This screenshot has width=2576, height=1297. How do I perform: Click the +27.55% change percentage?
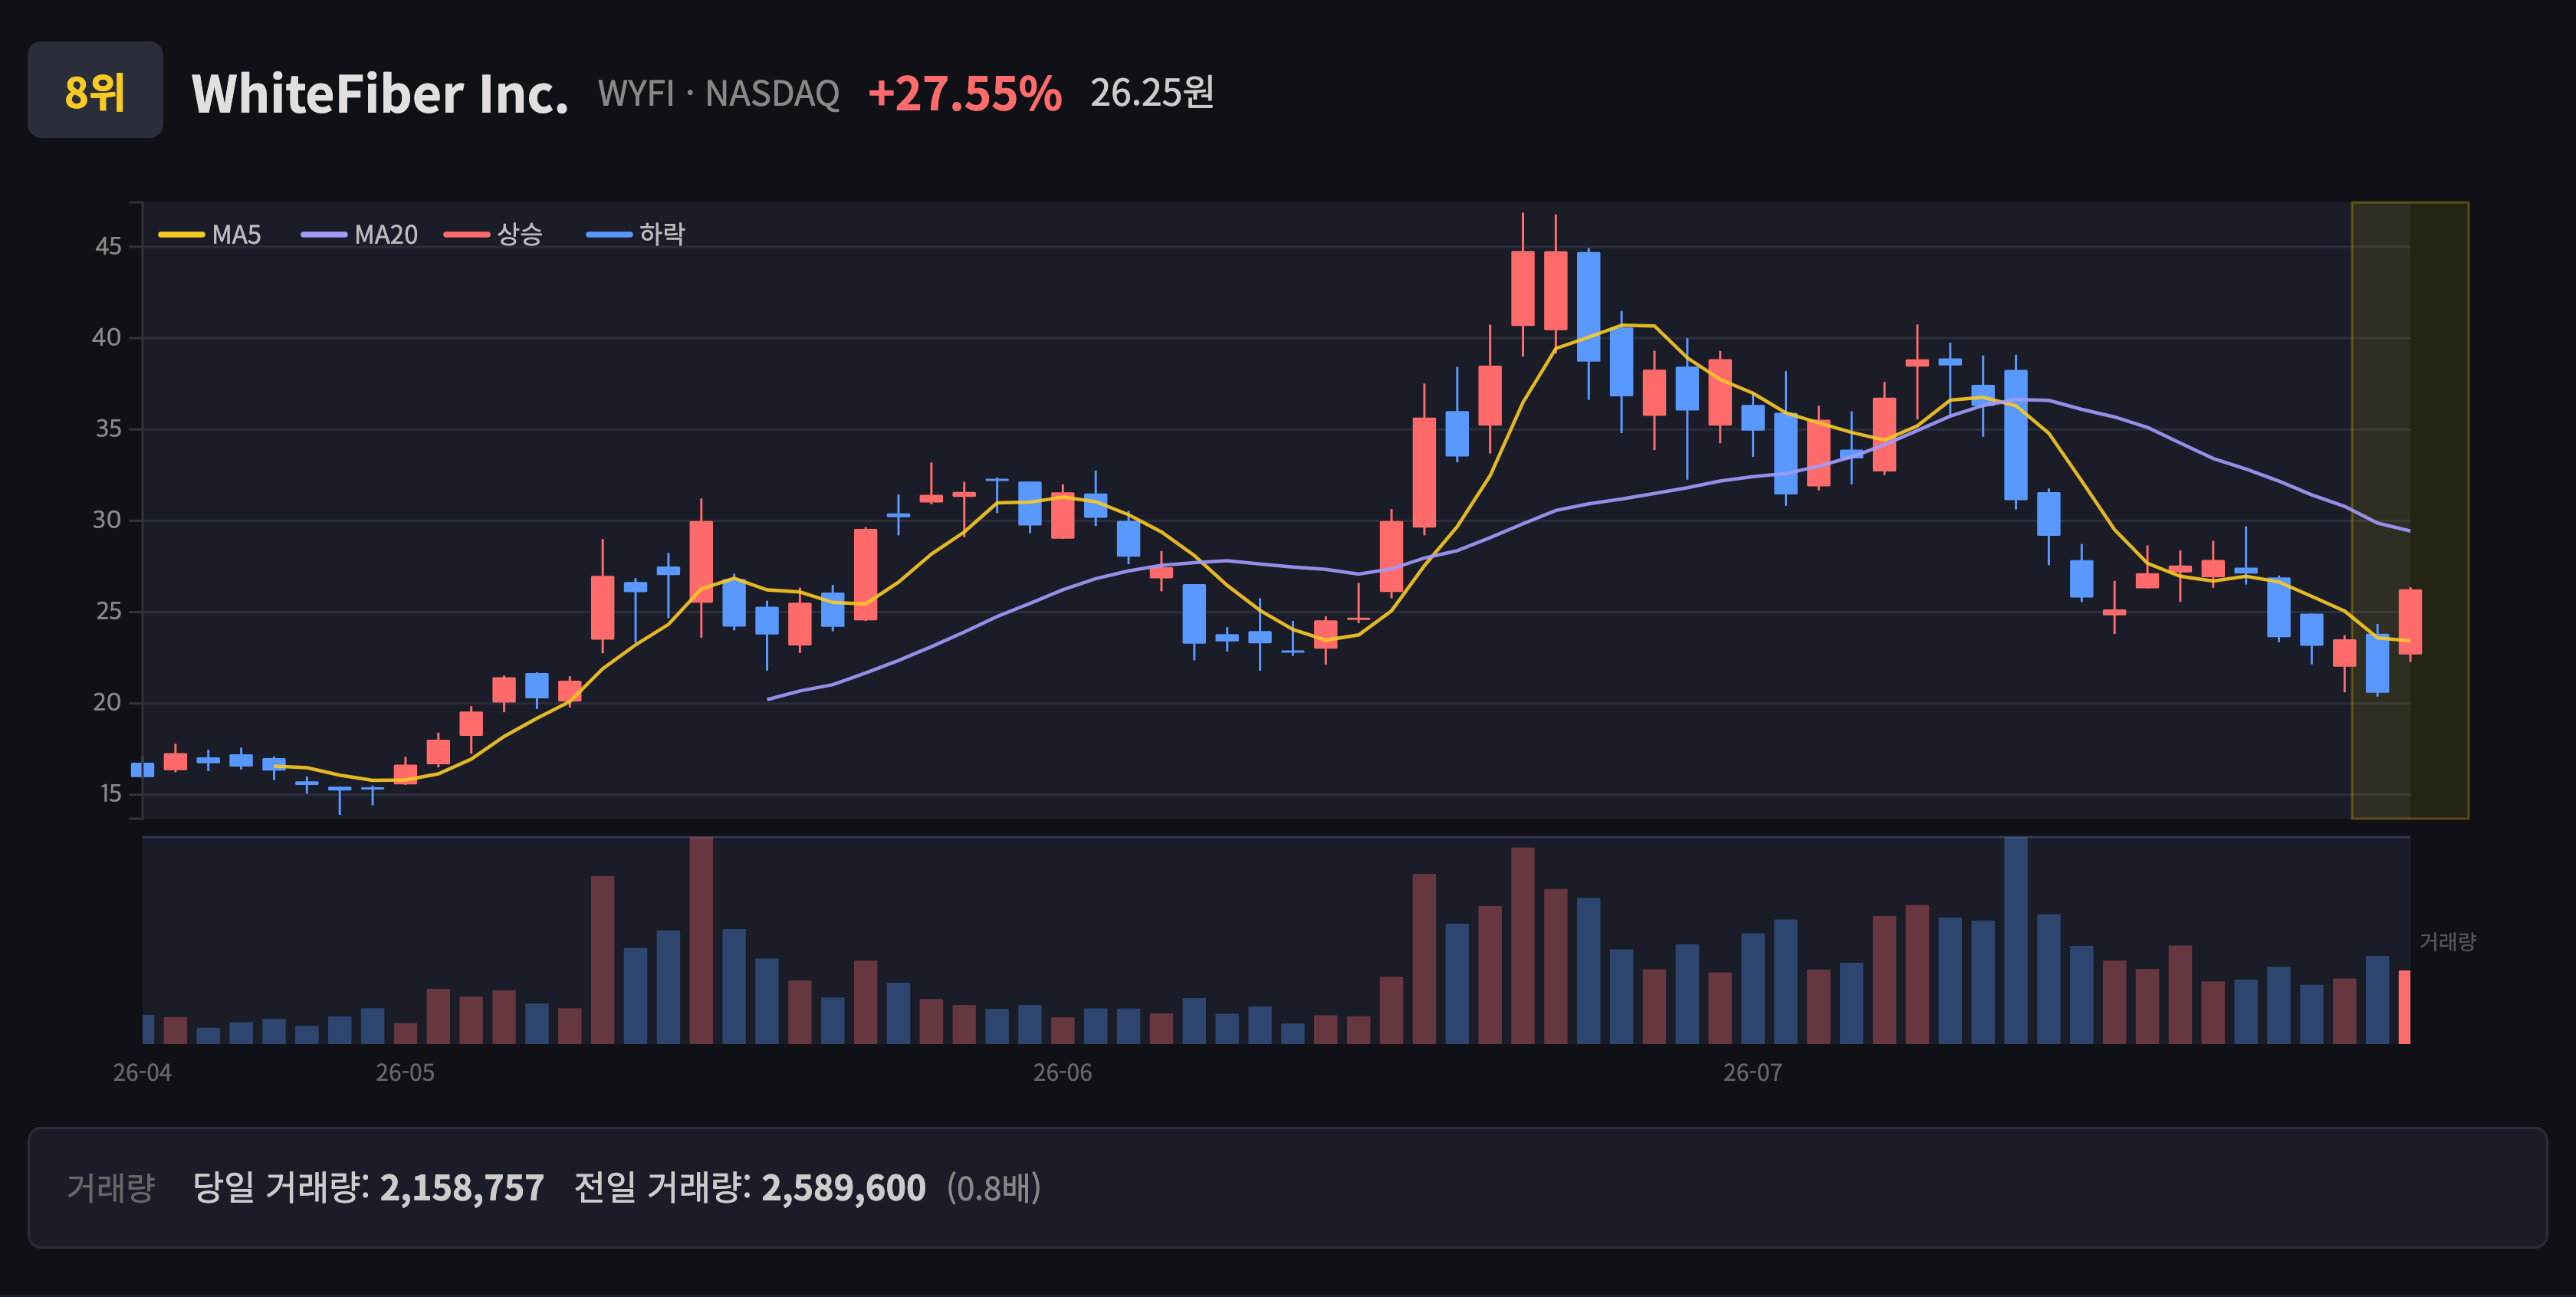pyautogui.click(x=964, y=94)
